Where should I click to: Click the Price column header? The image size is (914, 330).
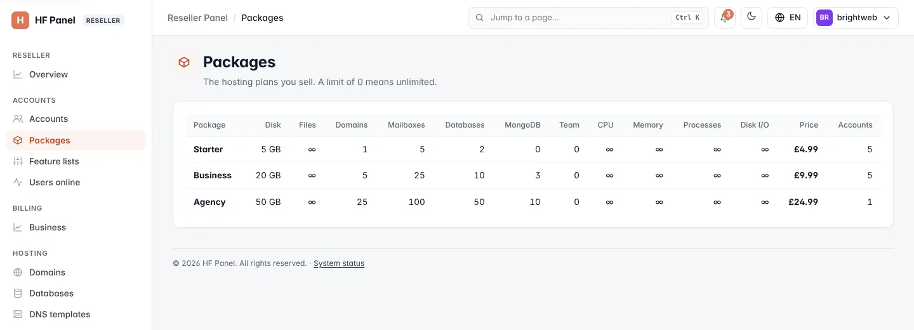point(809,125)
